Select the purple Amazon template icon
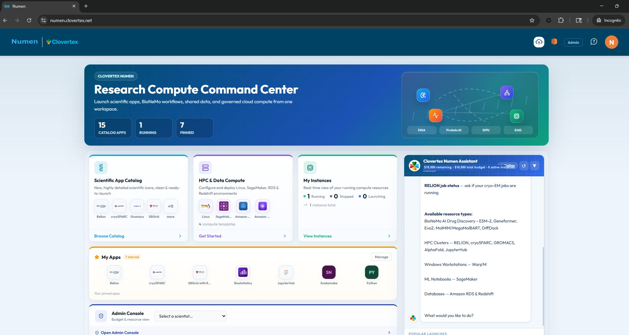The image size is (629, 335). [262, 206]
